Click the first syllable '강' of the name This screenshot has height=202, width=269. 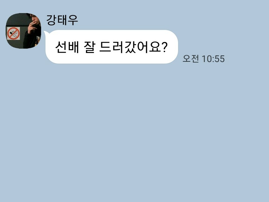pos(51,20)
